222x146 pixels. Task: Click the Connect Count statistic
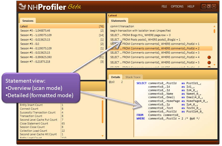(29, 109)
